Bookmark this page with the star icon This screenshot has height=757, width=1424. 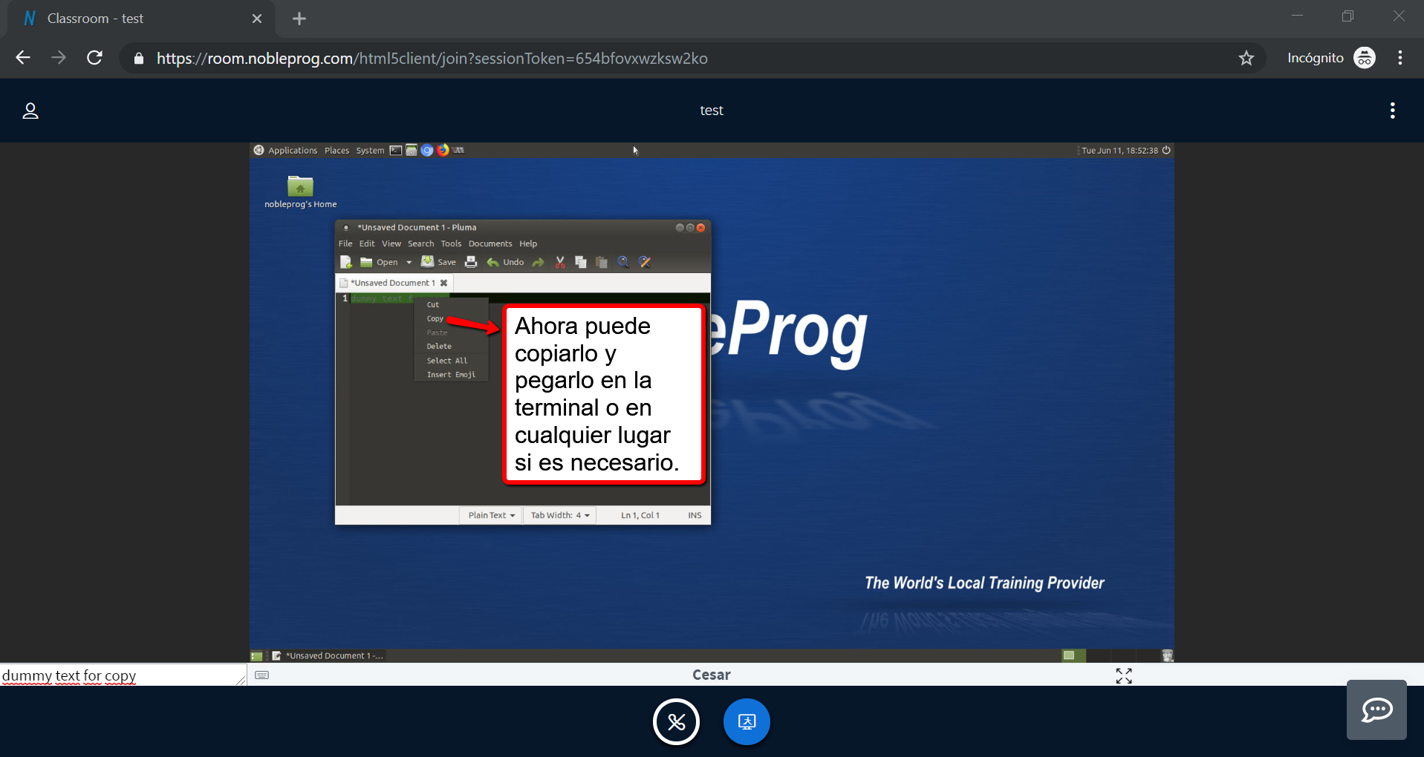1246,58
